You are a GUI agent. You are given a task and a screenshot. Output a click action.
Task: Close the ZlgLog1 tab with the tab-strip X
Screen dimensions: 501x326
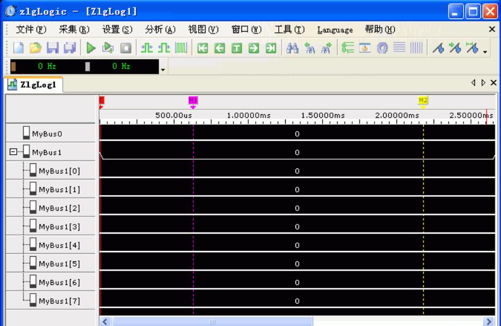point(493,83)
